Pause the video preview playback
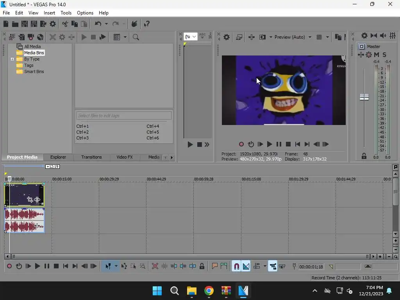 [279, 145]
